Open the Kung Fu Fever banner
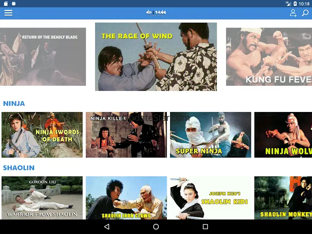 coord(269,57)
